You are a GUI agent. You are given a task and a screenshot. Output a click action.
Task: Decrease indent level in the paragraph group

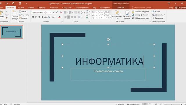pos(76,13)
